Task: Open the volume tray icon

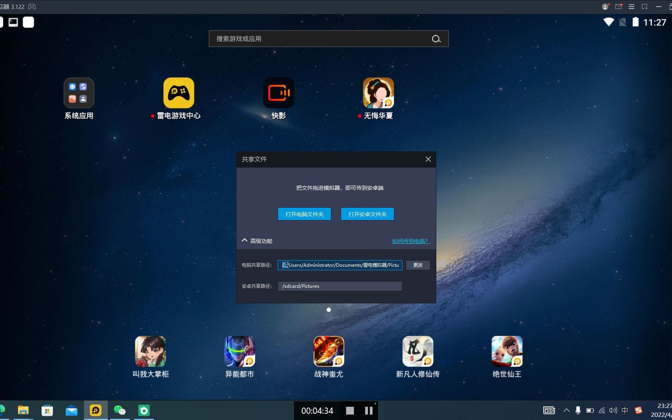Action: tap(613, 410)
